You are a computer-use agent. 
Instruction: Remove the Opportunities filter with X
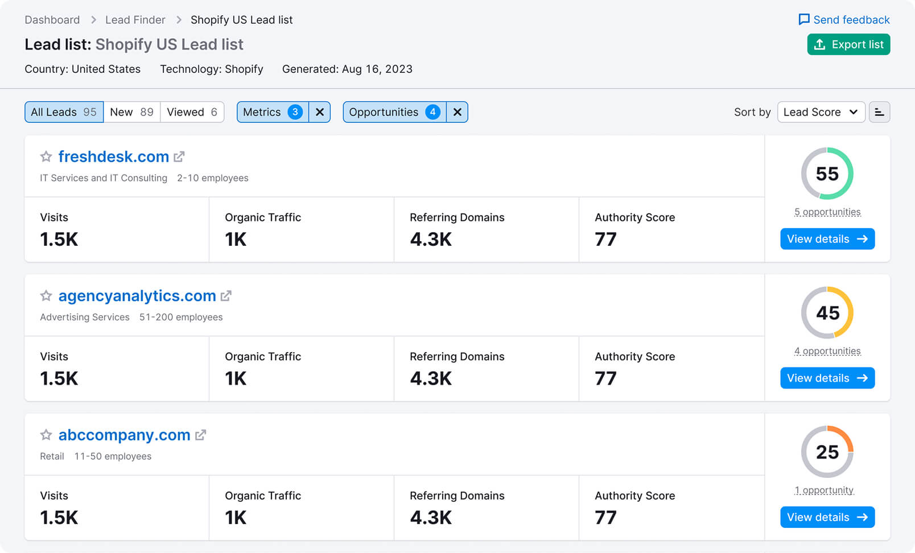point(457,112)
